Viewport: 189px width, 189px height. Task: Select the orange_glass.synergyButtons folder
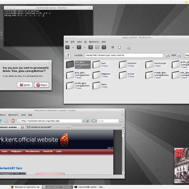tap(157, 75)
